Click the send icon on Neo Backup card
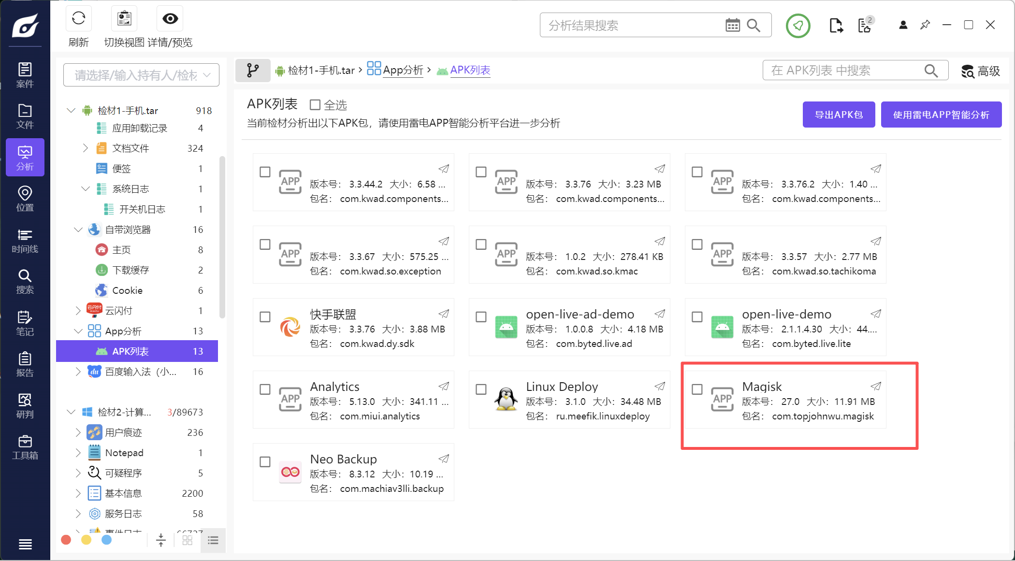This screenshot has height=561, width=1015. click(444, 459)
